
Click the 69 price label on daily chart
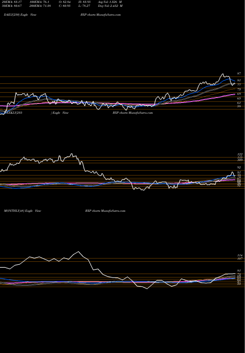(x=239, y=94)
